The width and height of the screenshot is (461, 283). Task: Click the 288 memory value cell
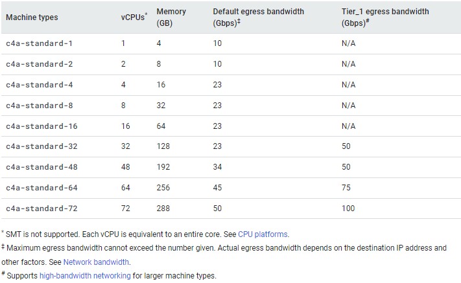click(x=163, y=209)
